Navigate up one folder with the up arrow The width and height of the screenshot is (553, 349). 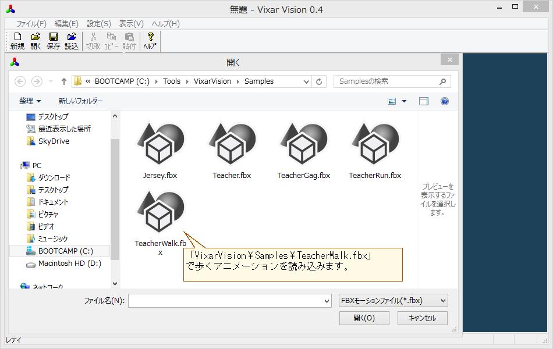64,81
